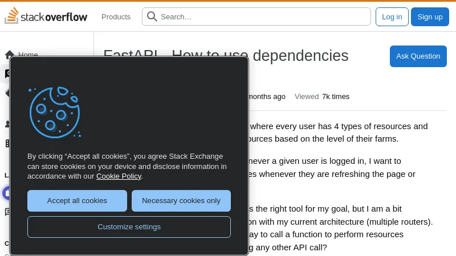456x256 pixels.
Task: Click the "months ago" asked date
Action: pos(267,97)
